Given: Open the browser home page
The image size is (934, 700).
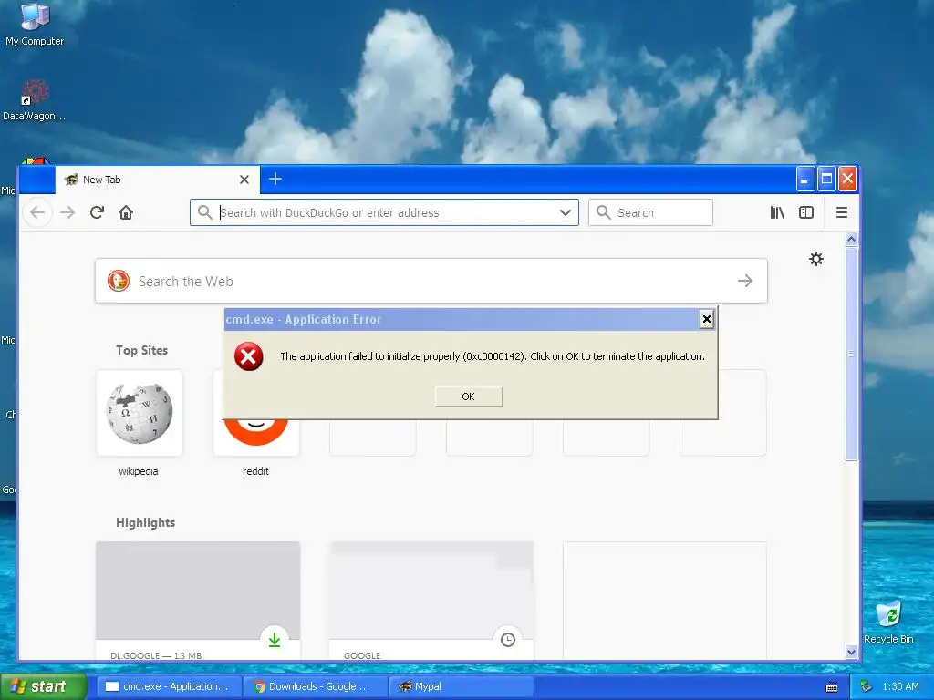Looking at the screenshot, I should click(126, 212).
